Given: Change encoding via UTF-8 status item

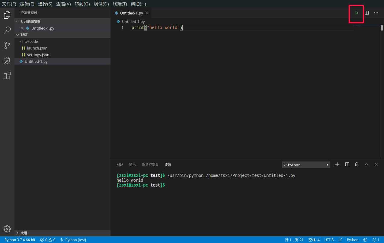Looking at the screenshot, I should tap(329, 240).
